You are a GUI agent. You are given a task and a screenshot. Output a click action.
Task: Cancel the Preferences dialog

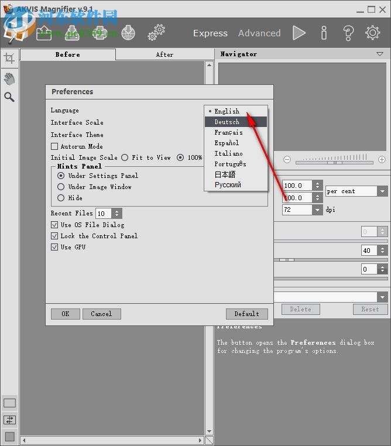click(101, 314)
